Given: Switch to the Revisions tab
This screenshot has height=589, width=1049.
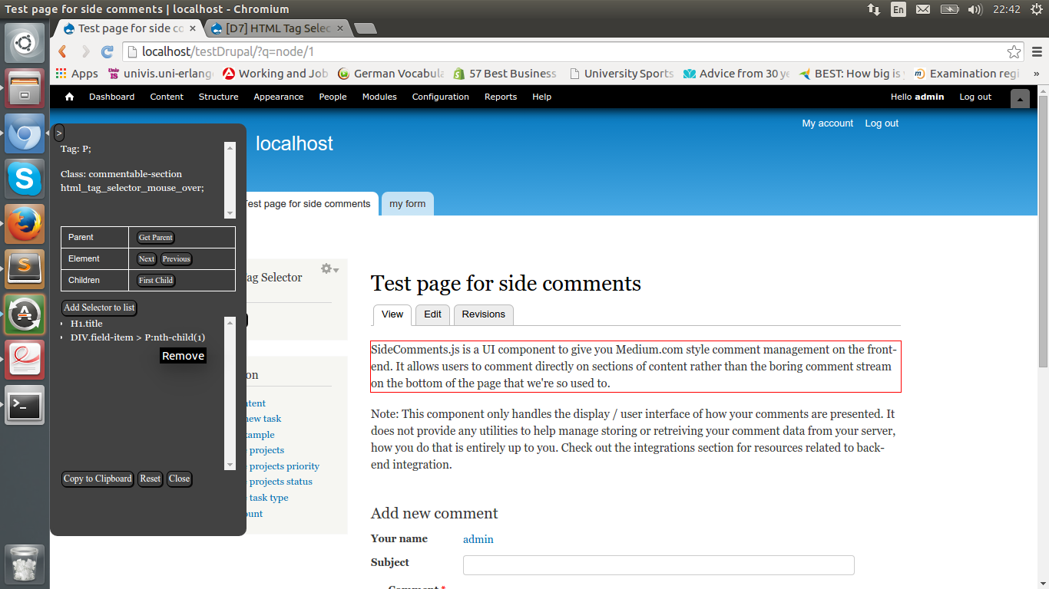Looking at the screenshot, I should (x=483, y=314).
